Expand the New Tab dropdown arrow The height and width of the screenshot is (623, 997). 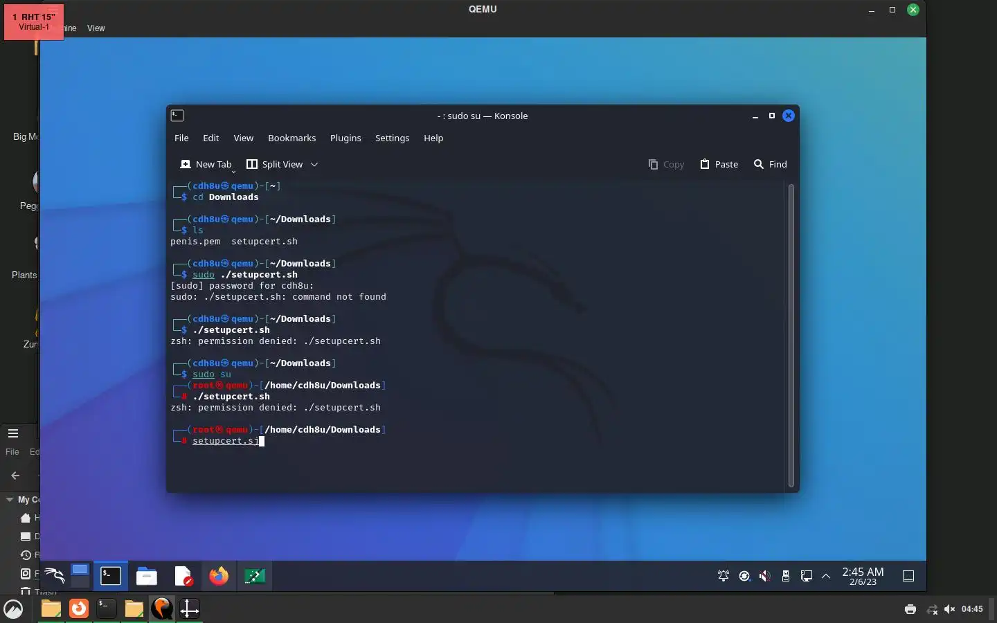click(234, 170)
